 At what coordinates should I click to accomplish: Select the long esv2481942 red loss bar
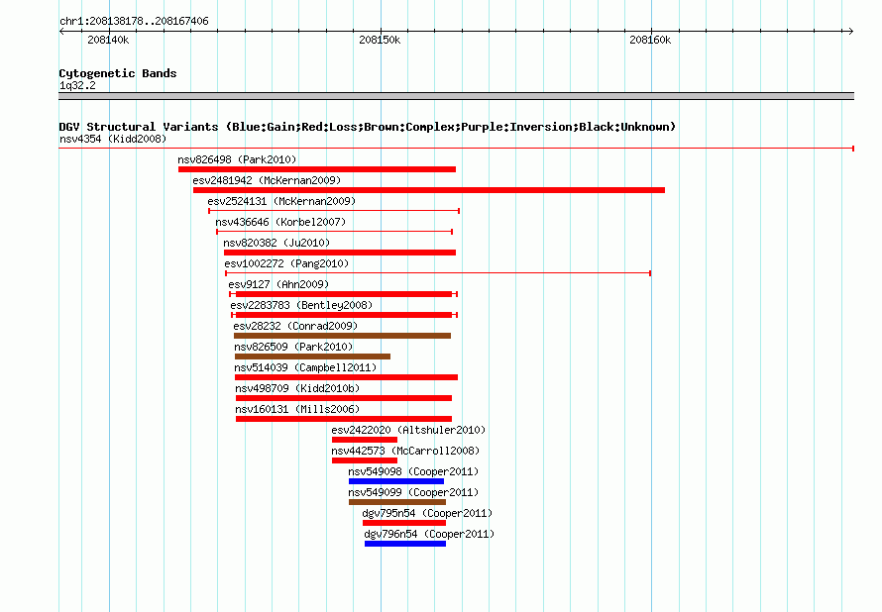click(429, 190)
